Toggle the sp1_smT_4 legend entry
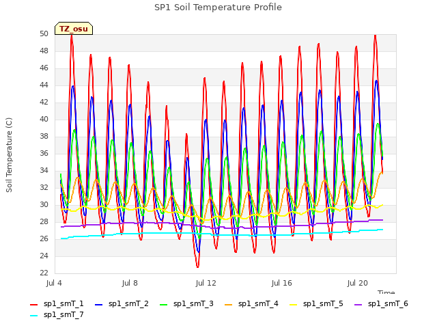Viewport: 437px width, 328px height. pyautogui.click(x=251, y=303)
